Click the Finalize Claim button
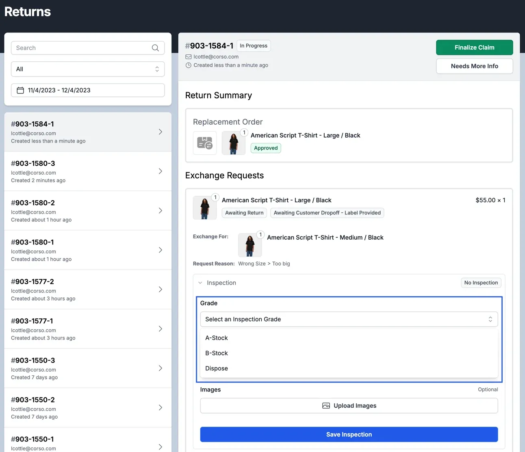 (x=474, y=48)
